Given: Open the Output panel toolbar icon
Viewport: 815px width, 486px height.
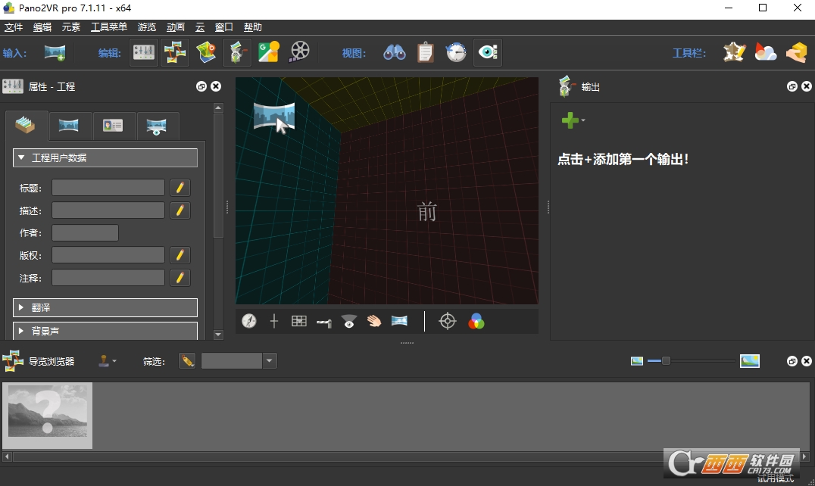Looking at the screenshot, I should (237, 52).
